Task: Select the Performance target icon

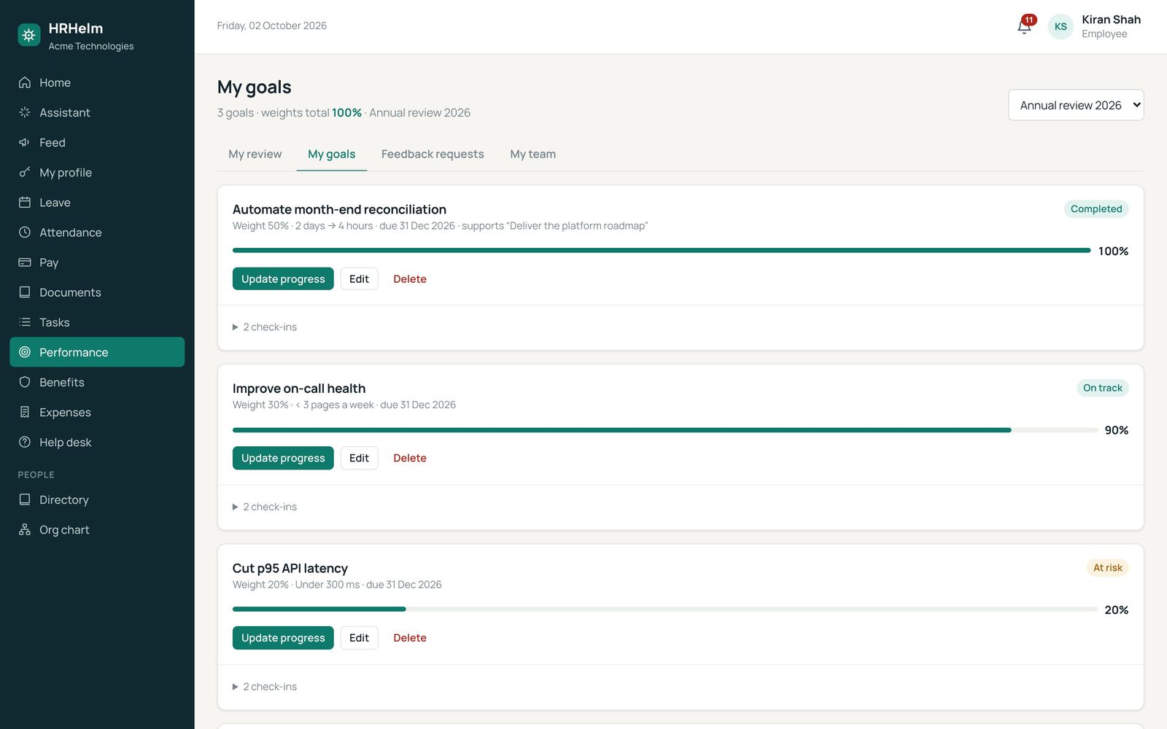Action: (x=25, y=352)
